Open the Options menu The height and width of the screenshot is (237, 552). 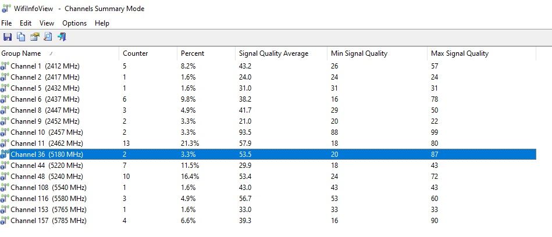coord(74,23)
